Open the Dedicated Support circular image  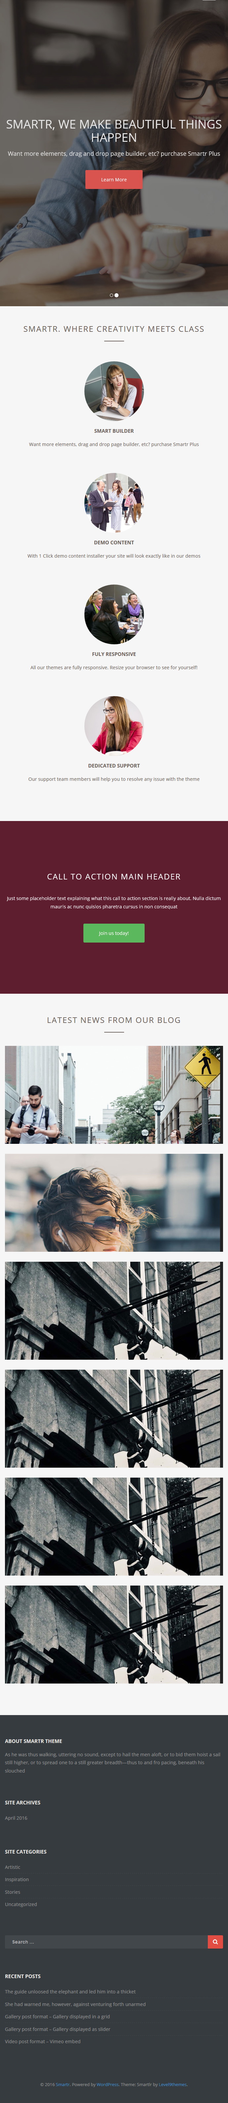[x=114, y=726]
